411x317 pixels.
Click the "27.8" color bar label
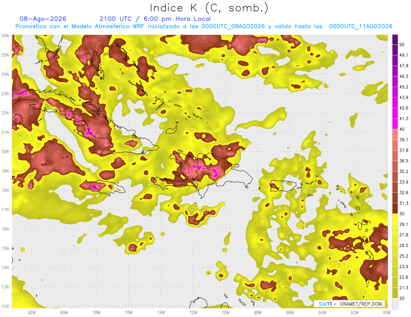click(x=404, y=235)
